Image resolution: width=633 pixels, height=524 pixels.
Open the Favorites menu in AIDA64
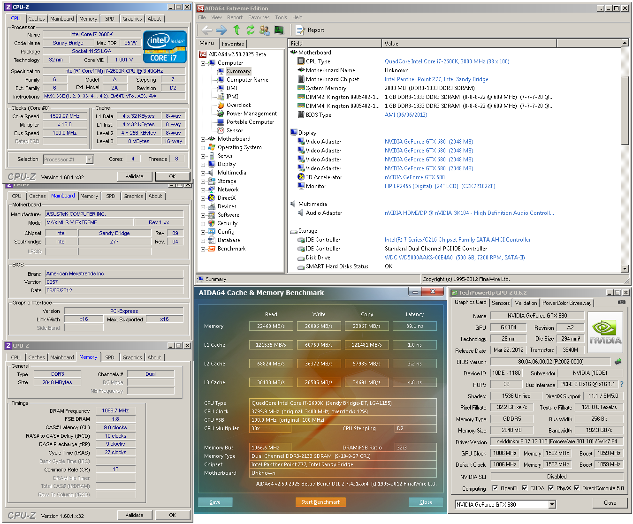point(259,17)
